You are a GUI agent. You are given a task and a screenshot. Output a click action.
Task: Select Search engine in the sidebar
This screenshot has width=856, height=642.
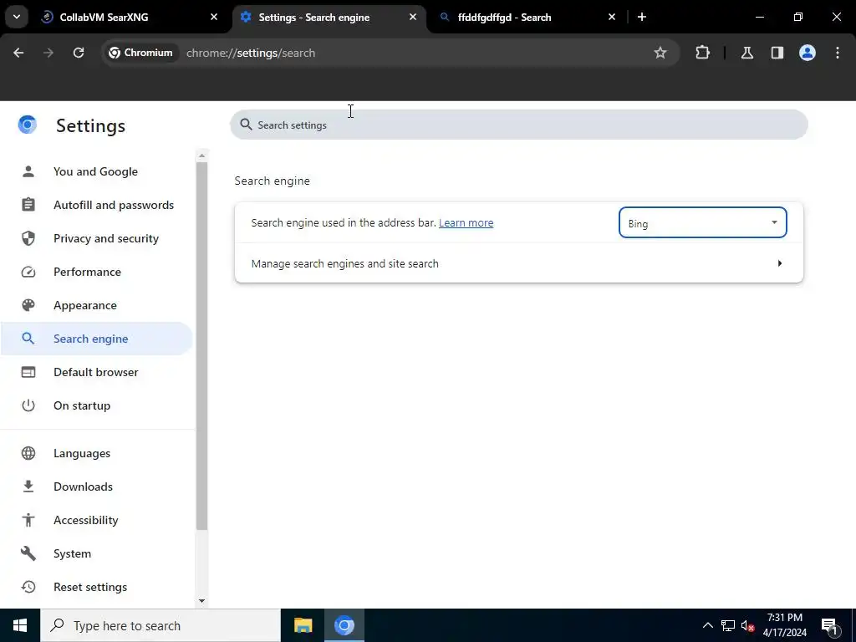[x=96, y=339]
